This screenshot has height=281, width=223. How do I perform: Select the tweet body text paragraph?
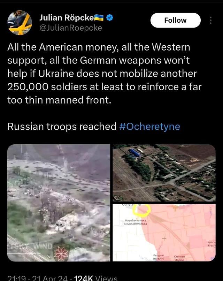(105, 74)
